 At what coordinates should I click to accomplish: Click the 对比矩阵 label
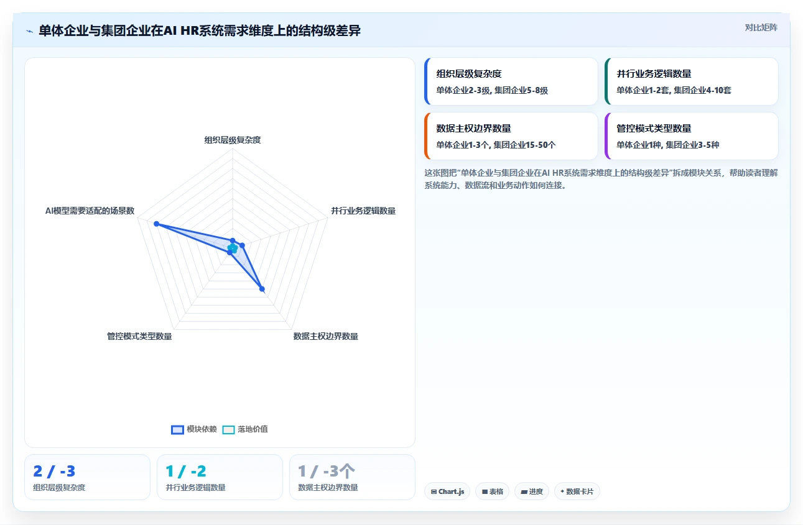pyautogui.click(x=761, y=27)
